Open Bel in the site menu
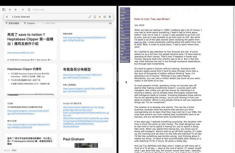 click(125, 28)
